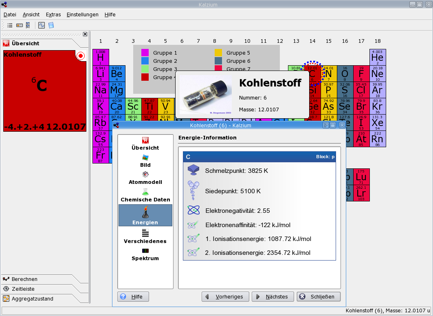Select the krypton Kr element cell
Screen dimensions: 433x316
[x=378, y=106]
